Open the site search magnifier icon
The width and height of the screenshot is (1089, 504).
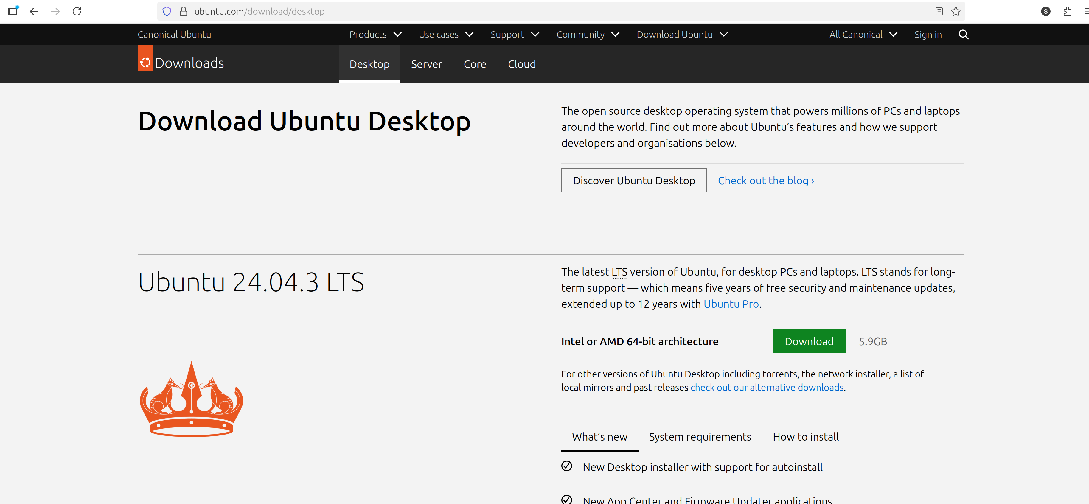[x=964, y=35]
